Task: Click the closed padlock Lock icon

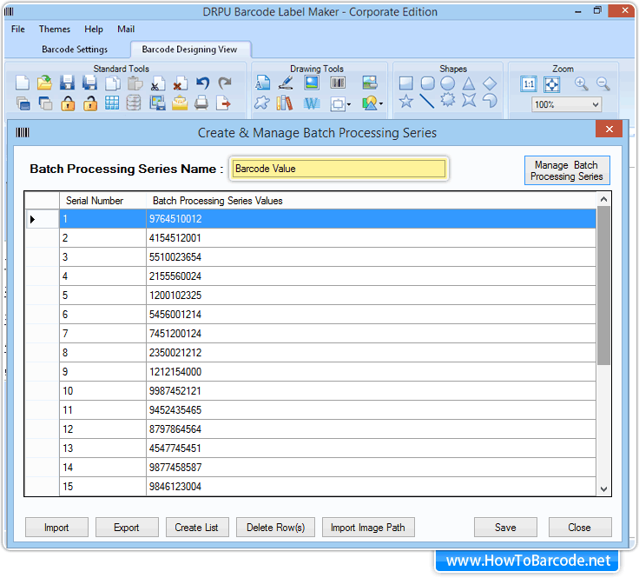Action: (x=68, y=103)
